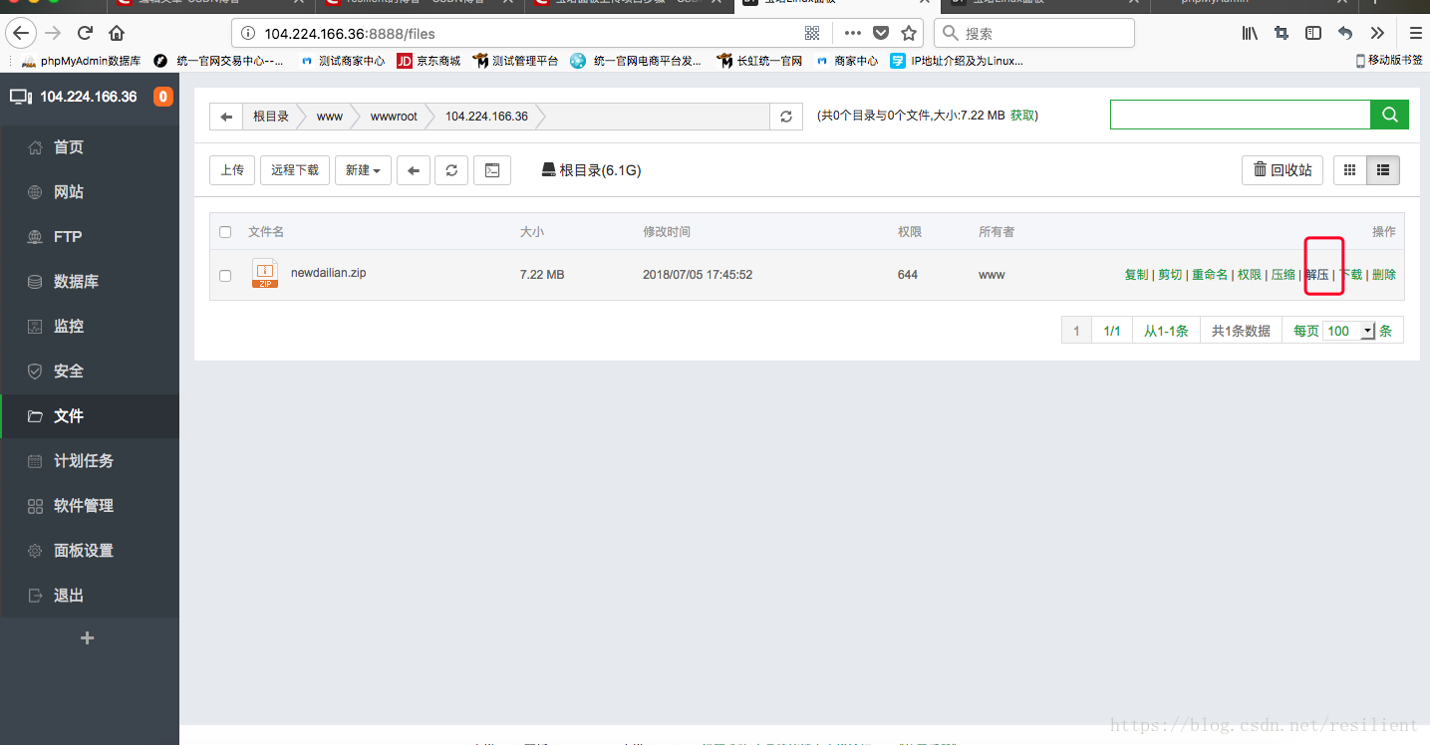The height and width of the screenshot is (745, 1430).
Task: Open the browser library icon
Action: point(1250,33)
